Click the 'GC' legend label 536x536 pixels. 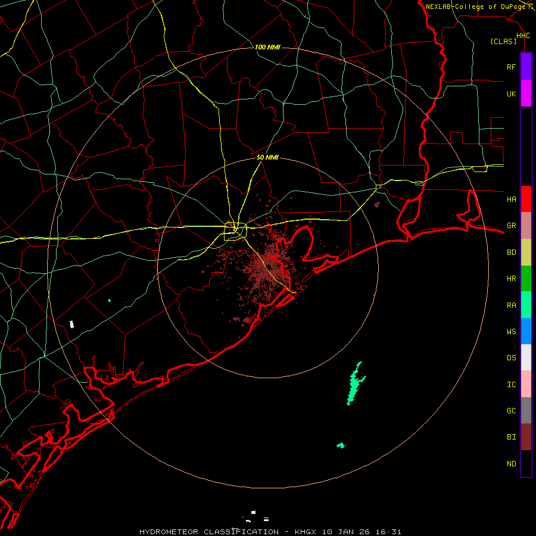511,411
